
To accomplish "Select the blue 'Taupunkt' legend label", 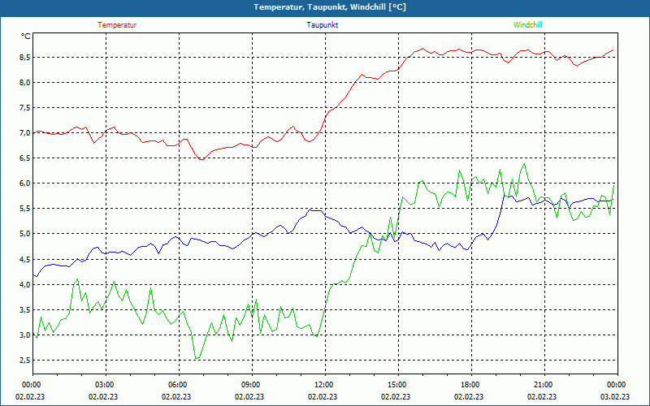I will (x=322, y=25).
